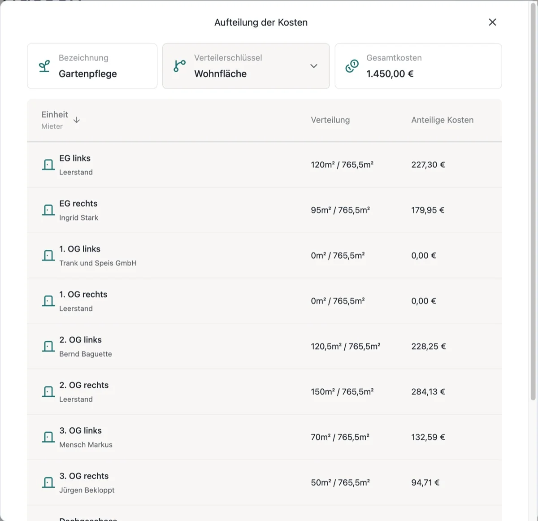Click the Verteilung column header
The height and width of the screenshot is (521, 538).
[330, 120]
